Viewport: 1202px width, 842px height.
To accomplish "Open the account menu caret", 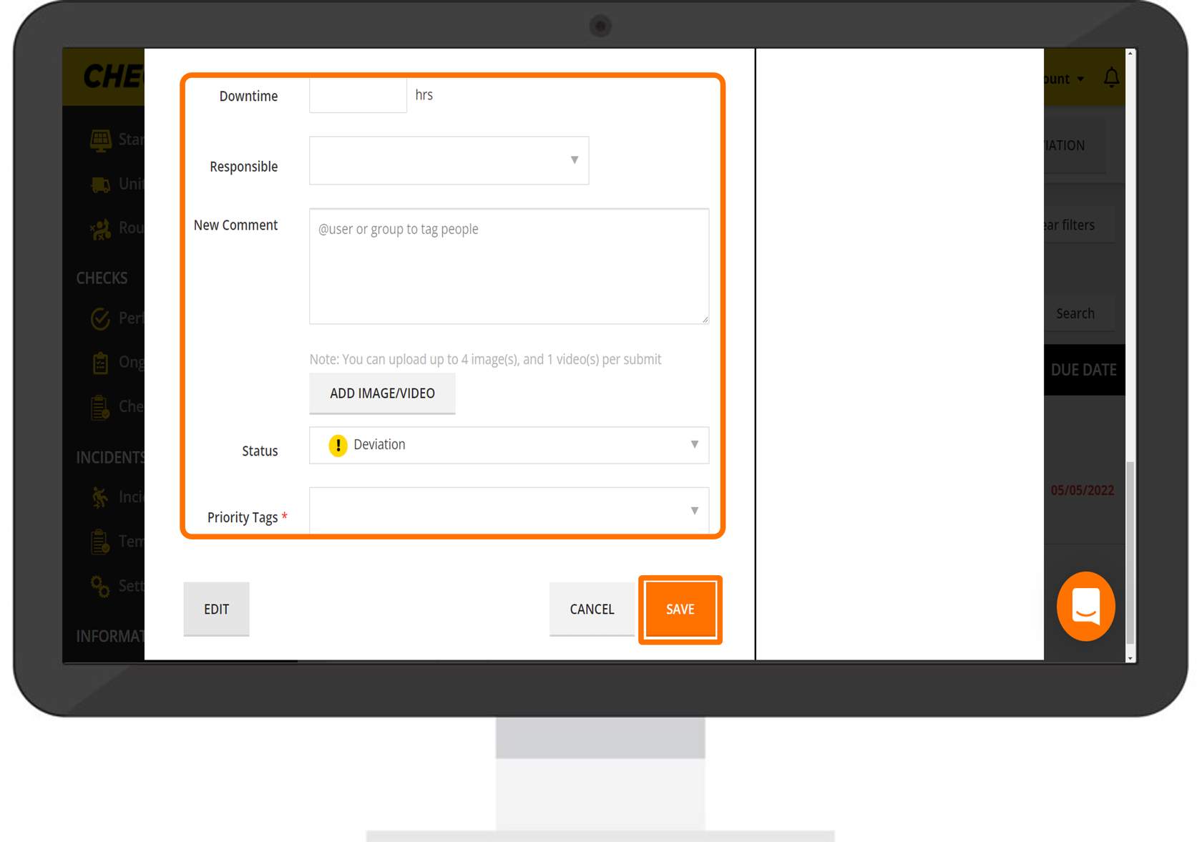I will 1080,79.
